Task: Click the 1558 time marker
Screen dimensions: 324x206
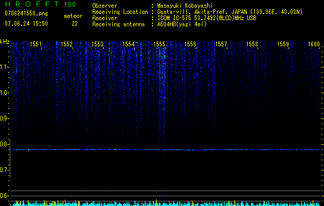Action: [x=252, y=44]
